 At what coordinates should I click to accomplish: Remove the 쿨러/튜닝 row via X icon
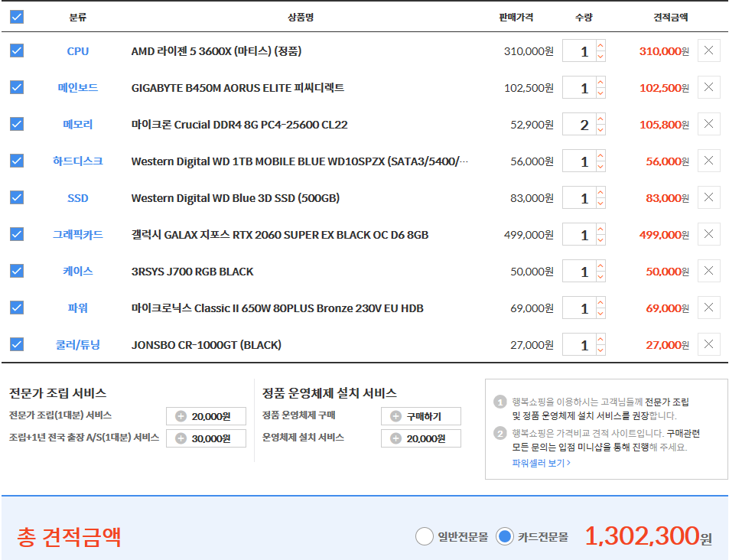pyautogui.click(x=708, y=344)
